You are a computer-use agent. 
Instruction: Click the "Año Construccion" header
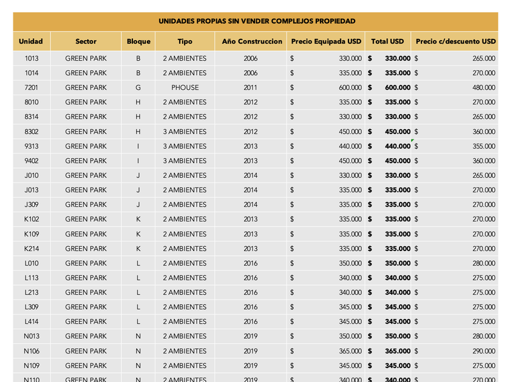252,42
